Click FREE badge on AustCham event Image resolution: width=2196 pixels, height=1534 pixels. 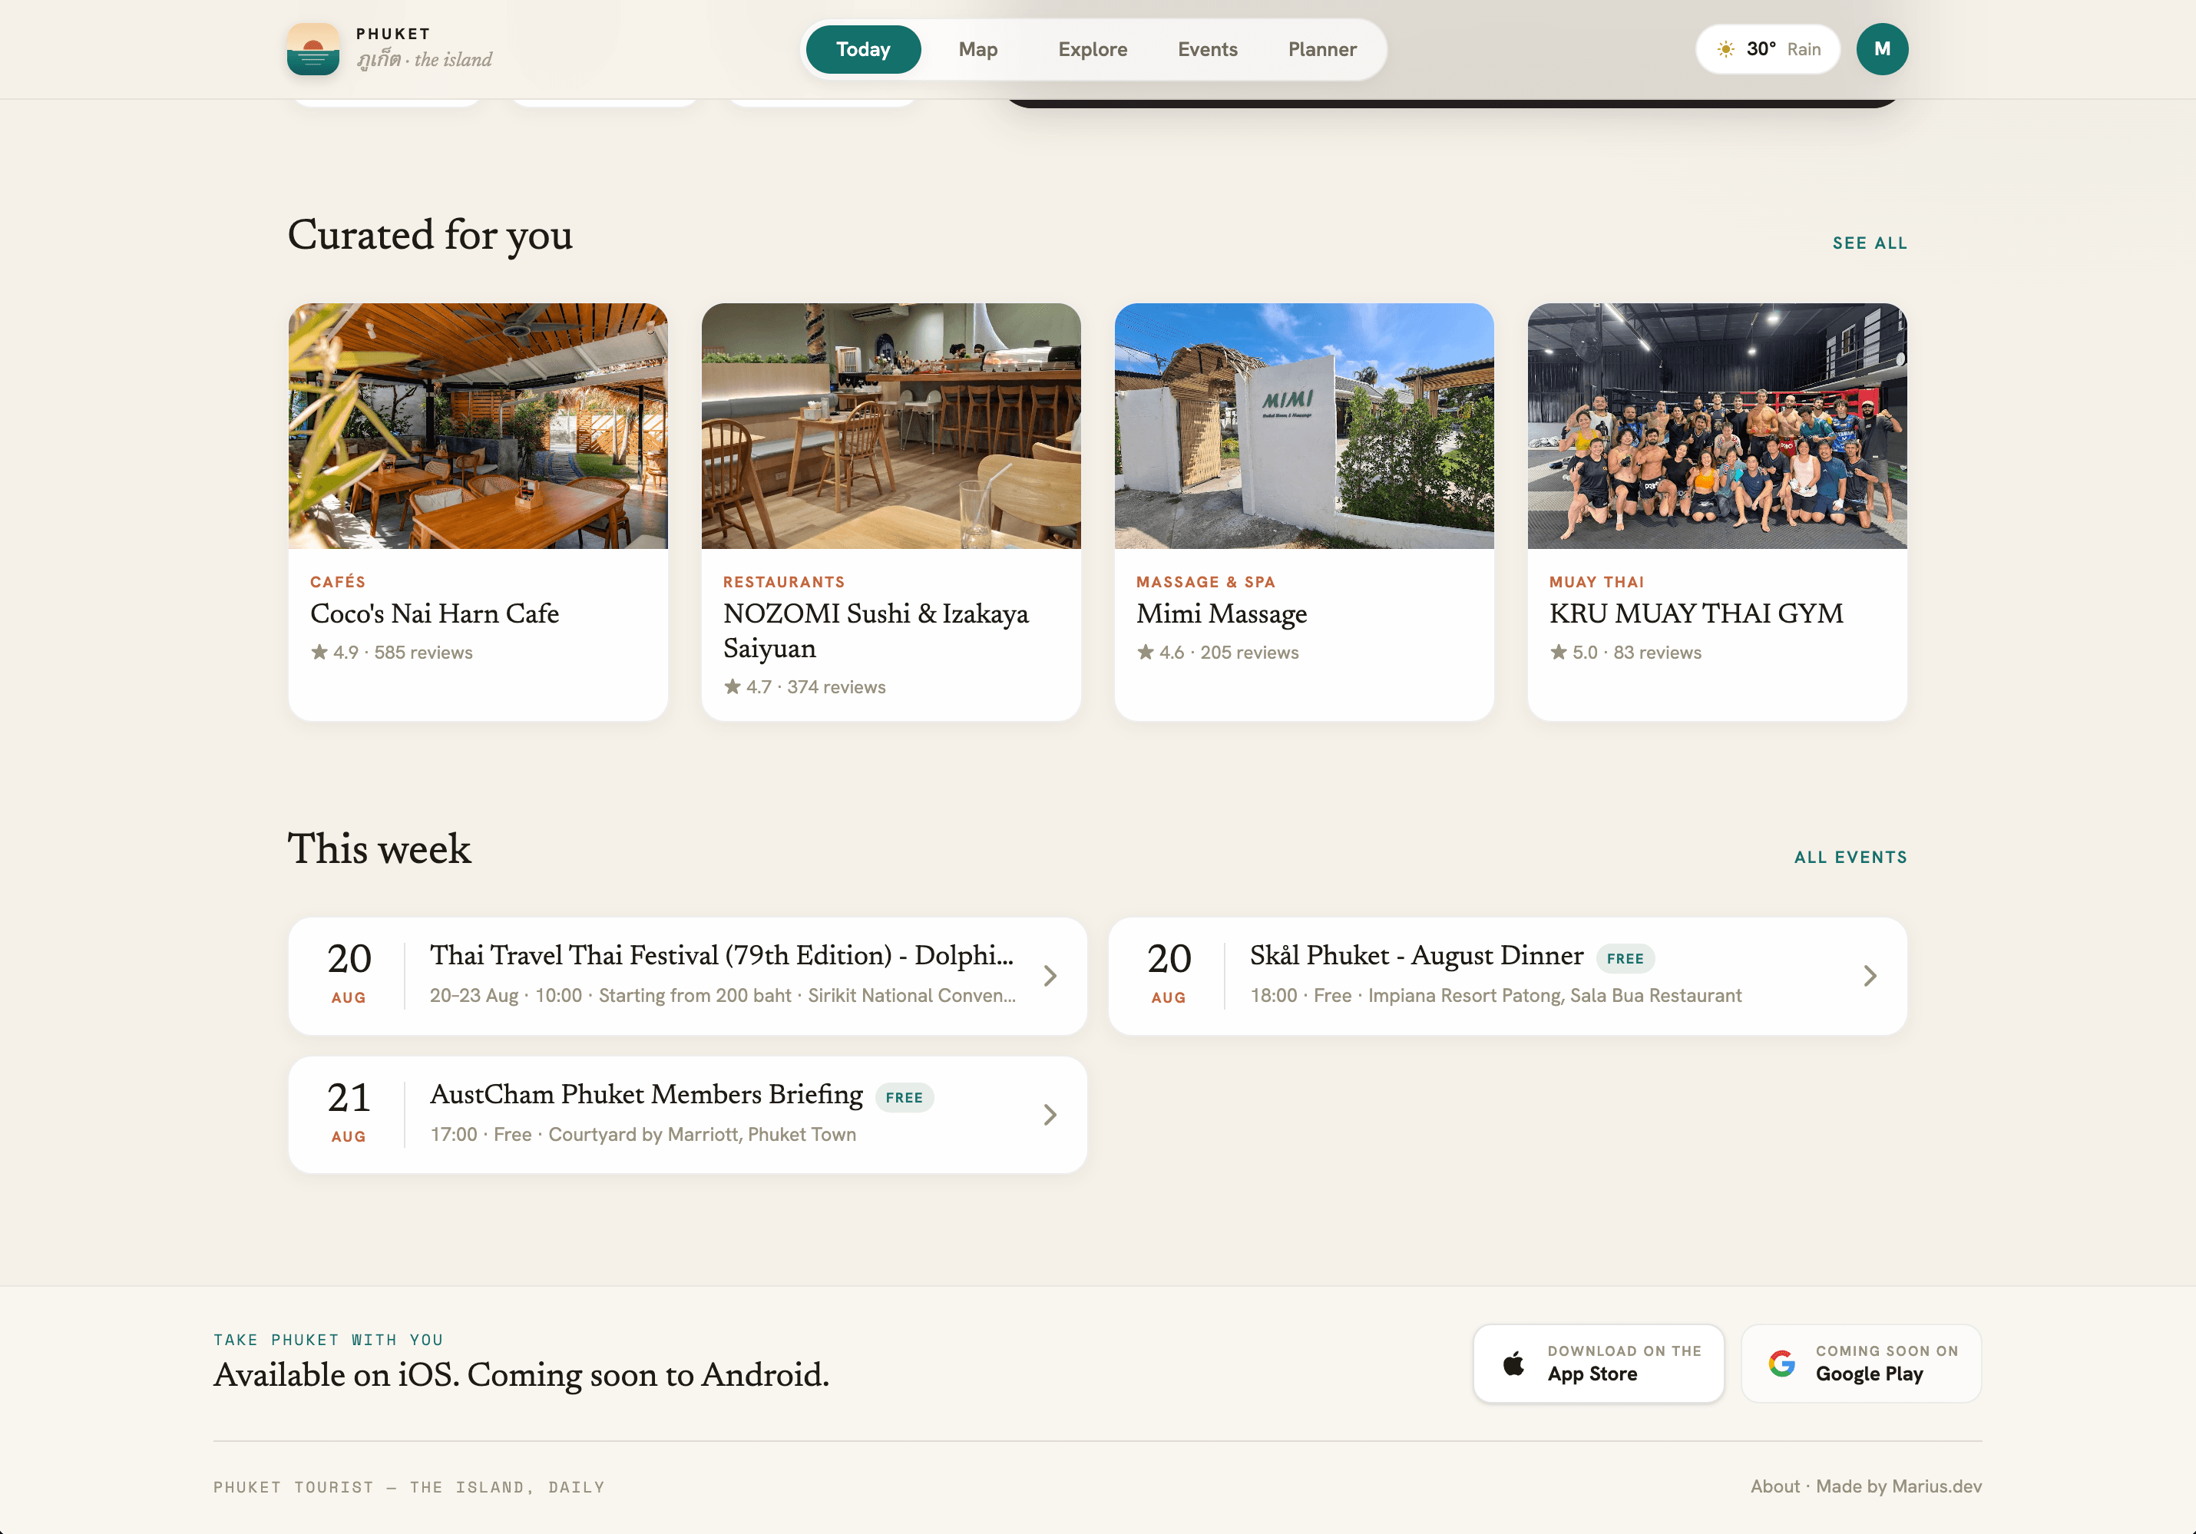pos(904,1097)
